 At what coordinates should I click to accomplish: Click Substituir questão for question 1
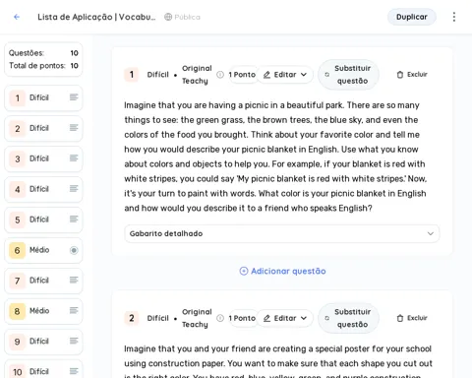[x=348, y=75]
